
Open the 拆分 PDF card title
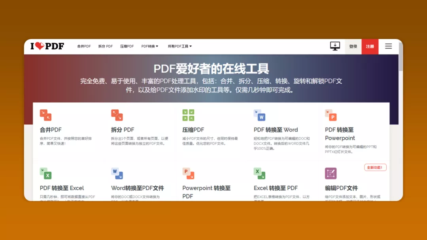pyautogui.click(x=123, y=130)
